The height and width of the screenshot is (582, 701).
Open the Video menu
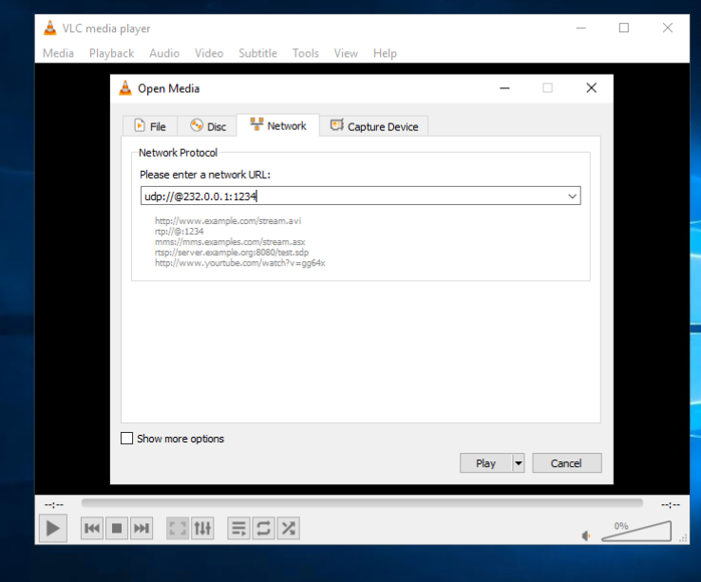coord(209,53)
